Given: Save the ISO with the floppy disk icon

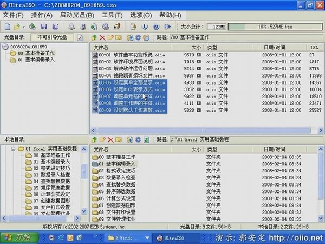Looking at the screenshot, I should click(x=44, y=27).
